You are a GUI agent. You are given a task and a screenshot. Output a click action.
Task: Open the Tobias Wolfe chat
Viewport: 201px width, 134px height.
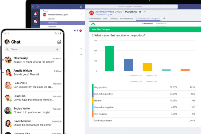tap(33, 111)
